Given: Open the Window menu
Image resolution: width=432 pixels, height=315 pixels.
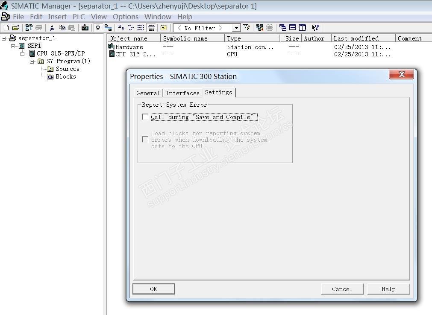Looking at the screenshot, I should pos(158,17).
